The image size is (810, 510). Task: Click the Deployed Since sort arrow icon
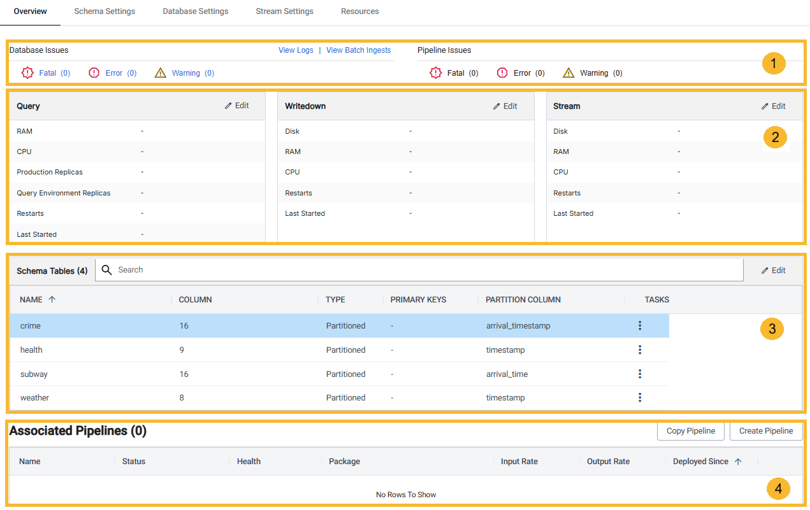pos(738,462)
